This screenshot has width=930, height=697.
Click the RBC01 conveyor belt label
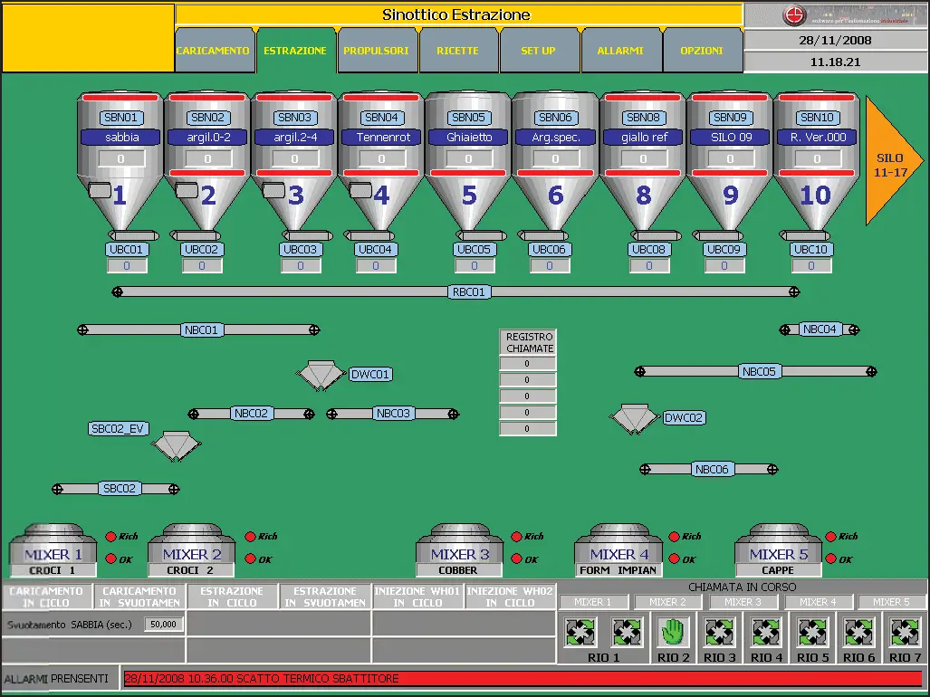tap(469, 291)
